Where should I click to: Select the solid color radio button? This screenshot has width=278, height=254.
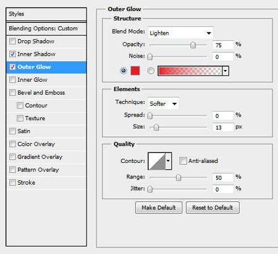pos(124,71)
